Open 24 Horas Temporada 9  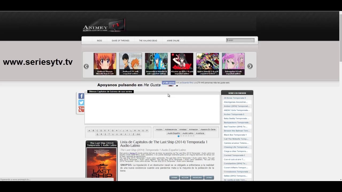click(235, 98)
